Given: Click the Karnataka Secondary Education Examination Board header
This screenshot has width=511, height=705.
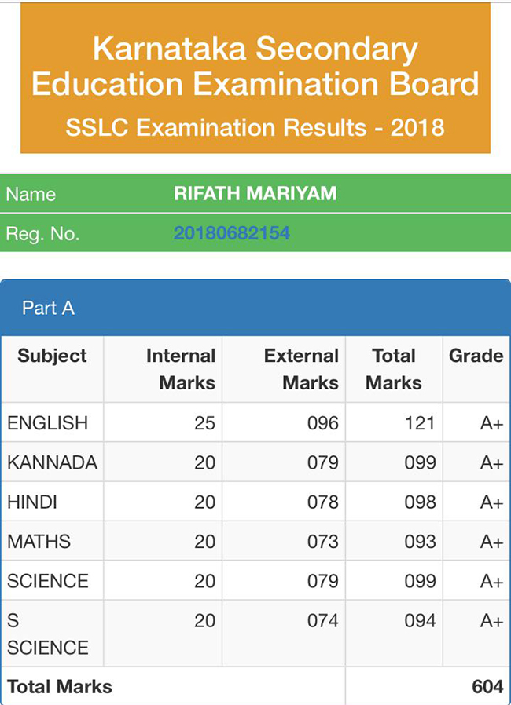Looking at the screenshot, I should (x=255, y=66).
